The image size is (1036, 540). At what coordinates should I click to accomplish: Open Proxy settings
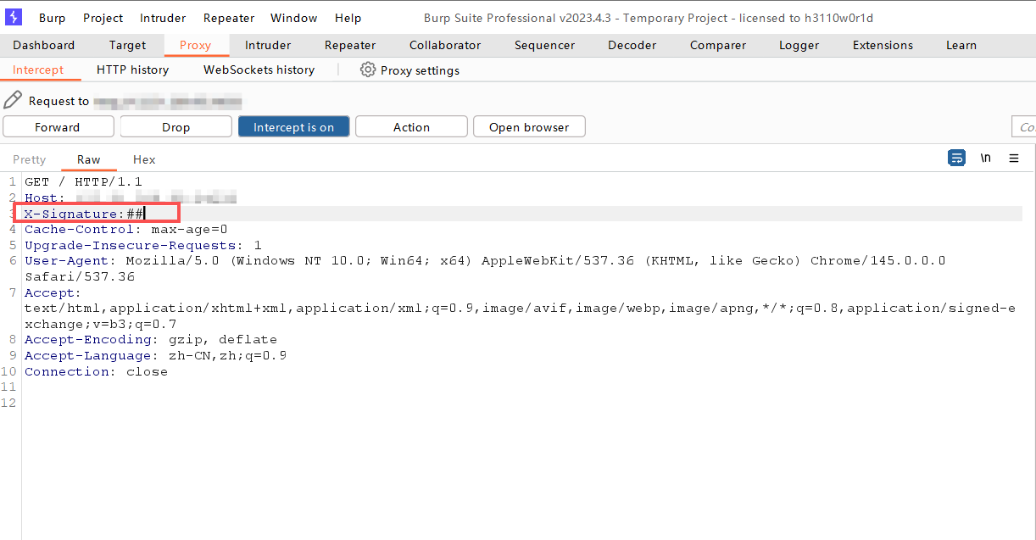pyautogui.click(x=410, y=70)
